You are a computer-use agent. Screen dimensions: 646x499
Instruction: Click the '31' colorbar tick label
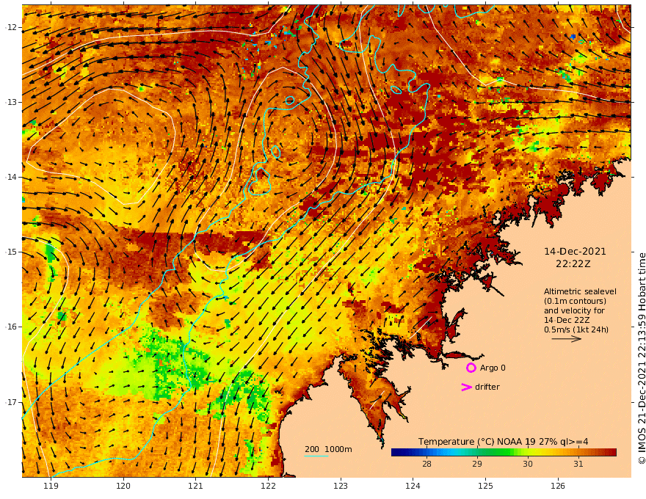(578, 464)
